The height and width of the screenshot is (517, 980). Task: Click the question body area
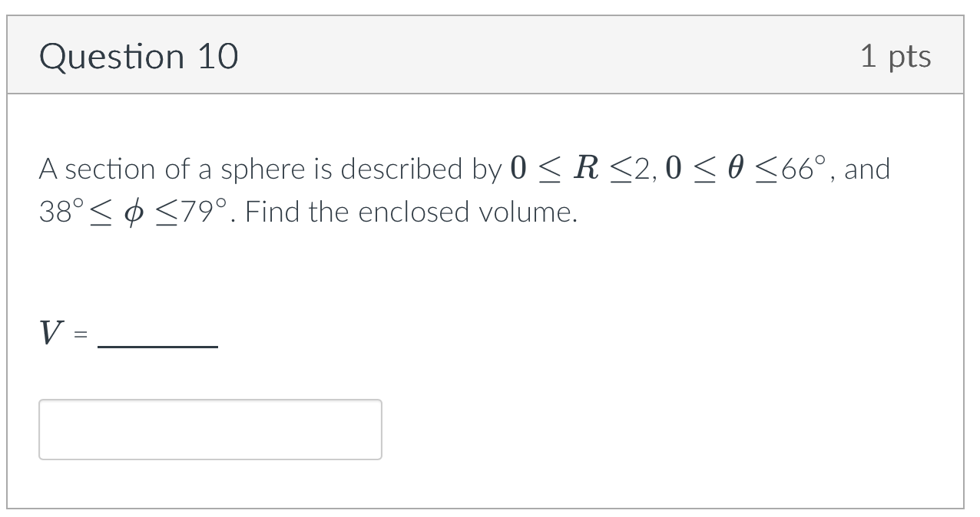[461, 190]
